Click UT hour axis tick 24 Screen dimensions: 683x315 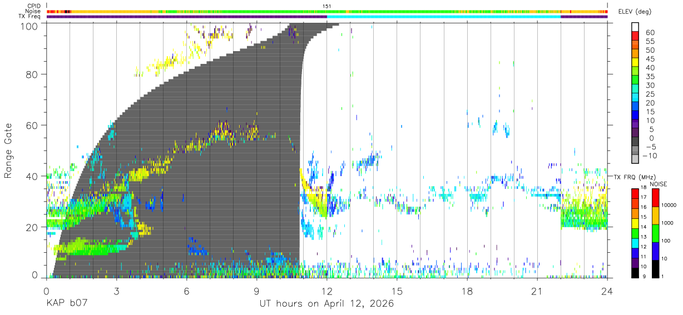607,291
